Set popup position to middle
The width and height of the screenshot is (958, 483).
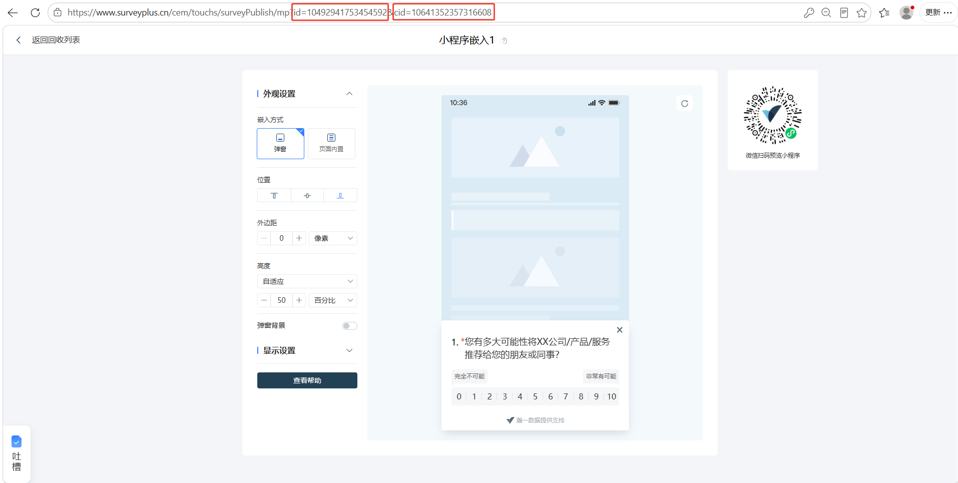(x=307, y=195)
